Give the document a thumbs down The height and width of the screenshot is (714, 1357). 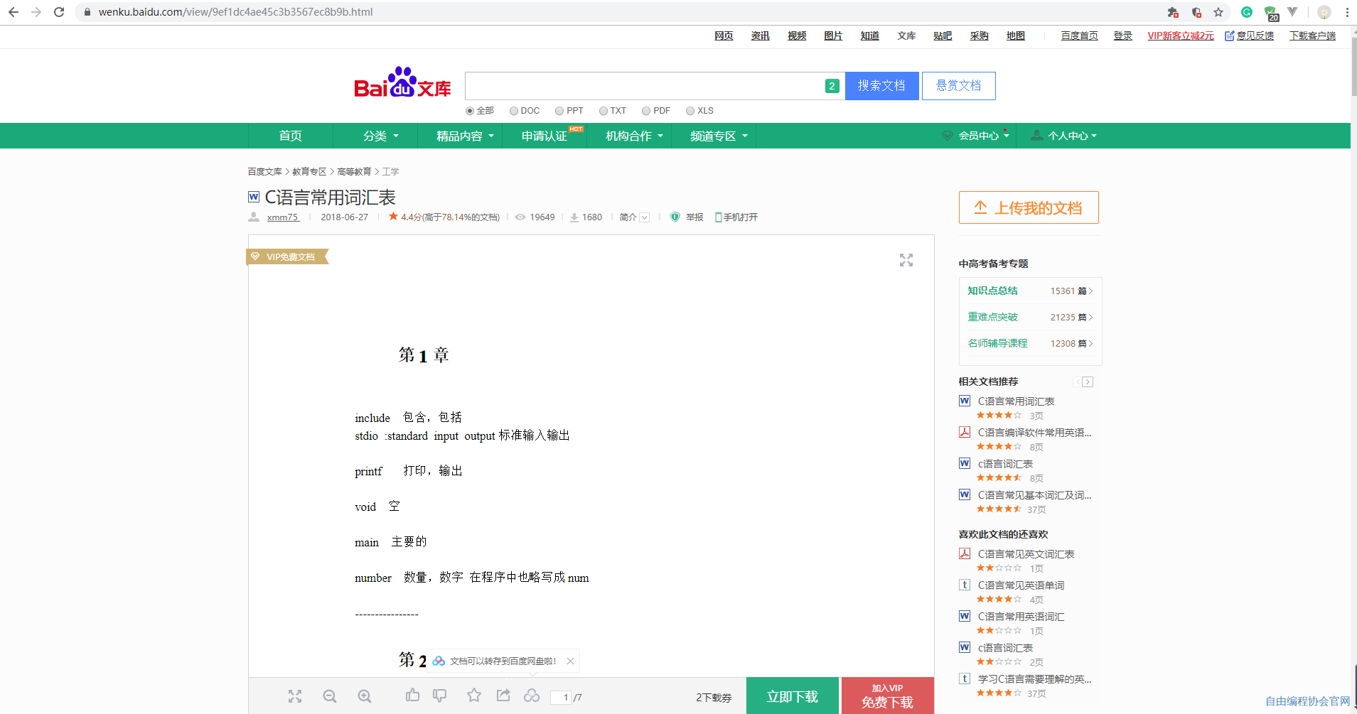click(x=440, y=696)
